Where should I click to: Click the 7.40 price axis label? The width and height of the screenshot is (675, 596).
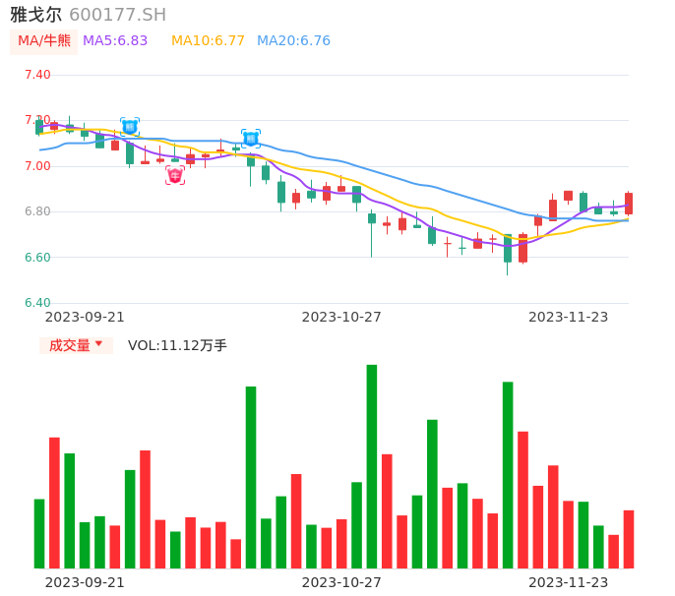[x=37, y=75]
